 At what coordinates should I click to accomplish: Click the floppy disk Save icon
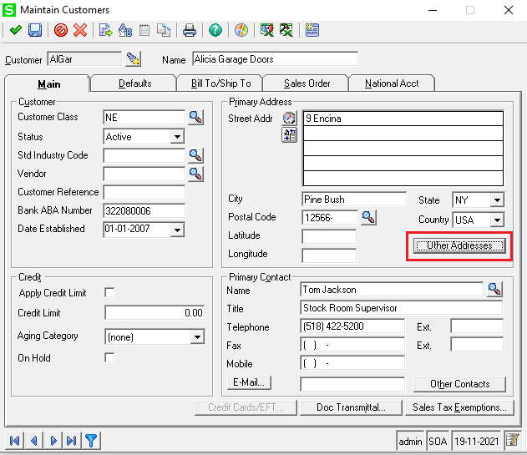click(35, 30)
